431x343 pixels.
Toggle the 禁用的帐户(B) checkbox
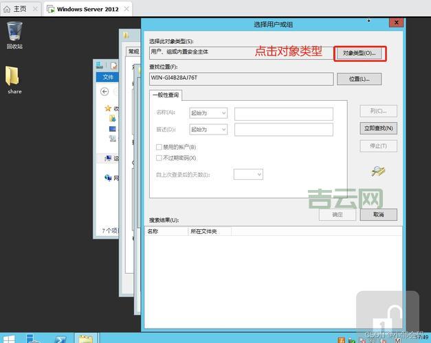click(x=159, y=147)
